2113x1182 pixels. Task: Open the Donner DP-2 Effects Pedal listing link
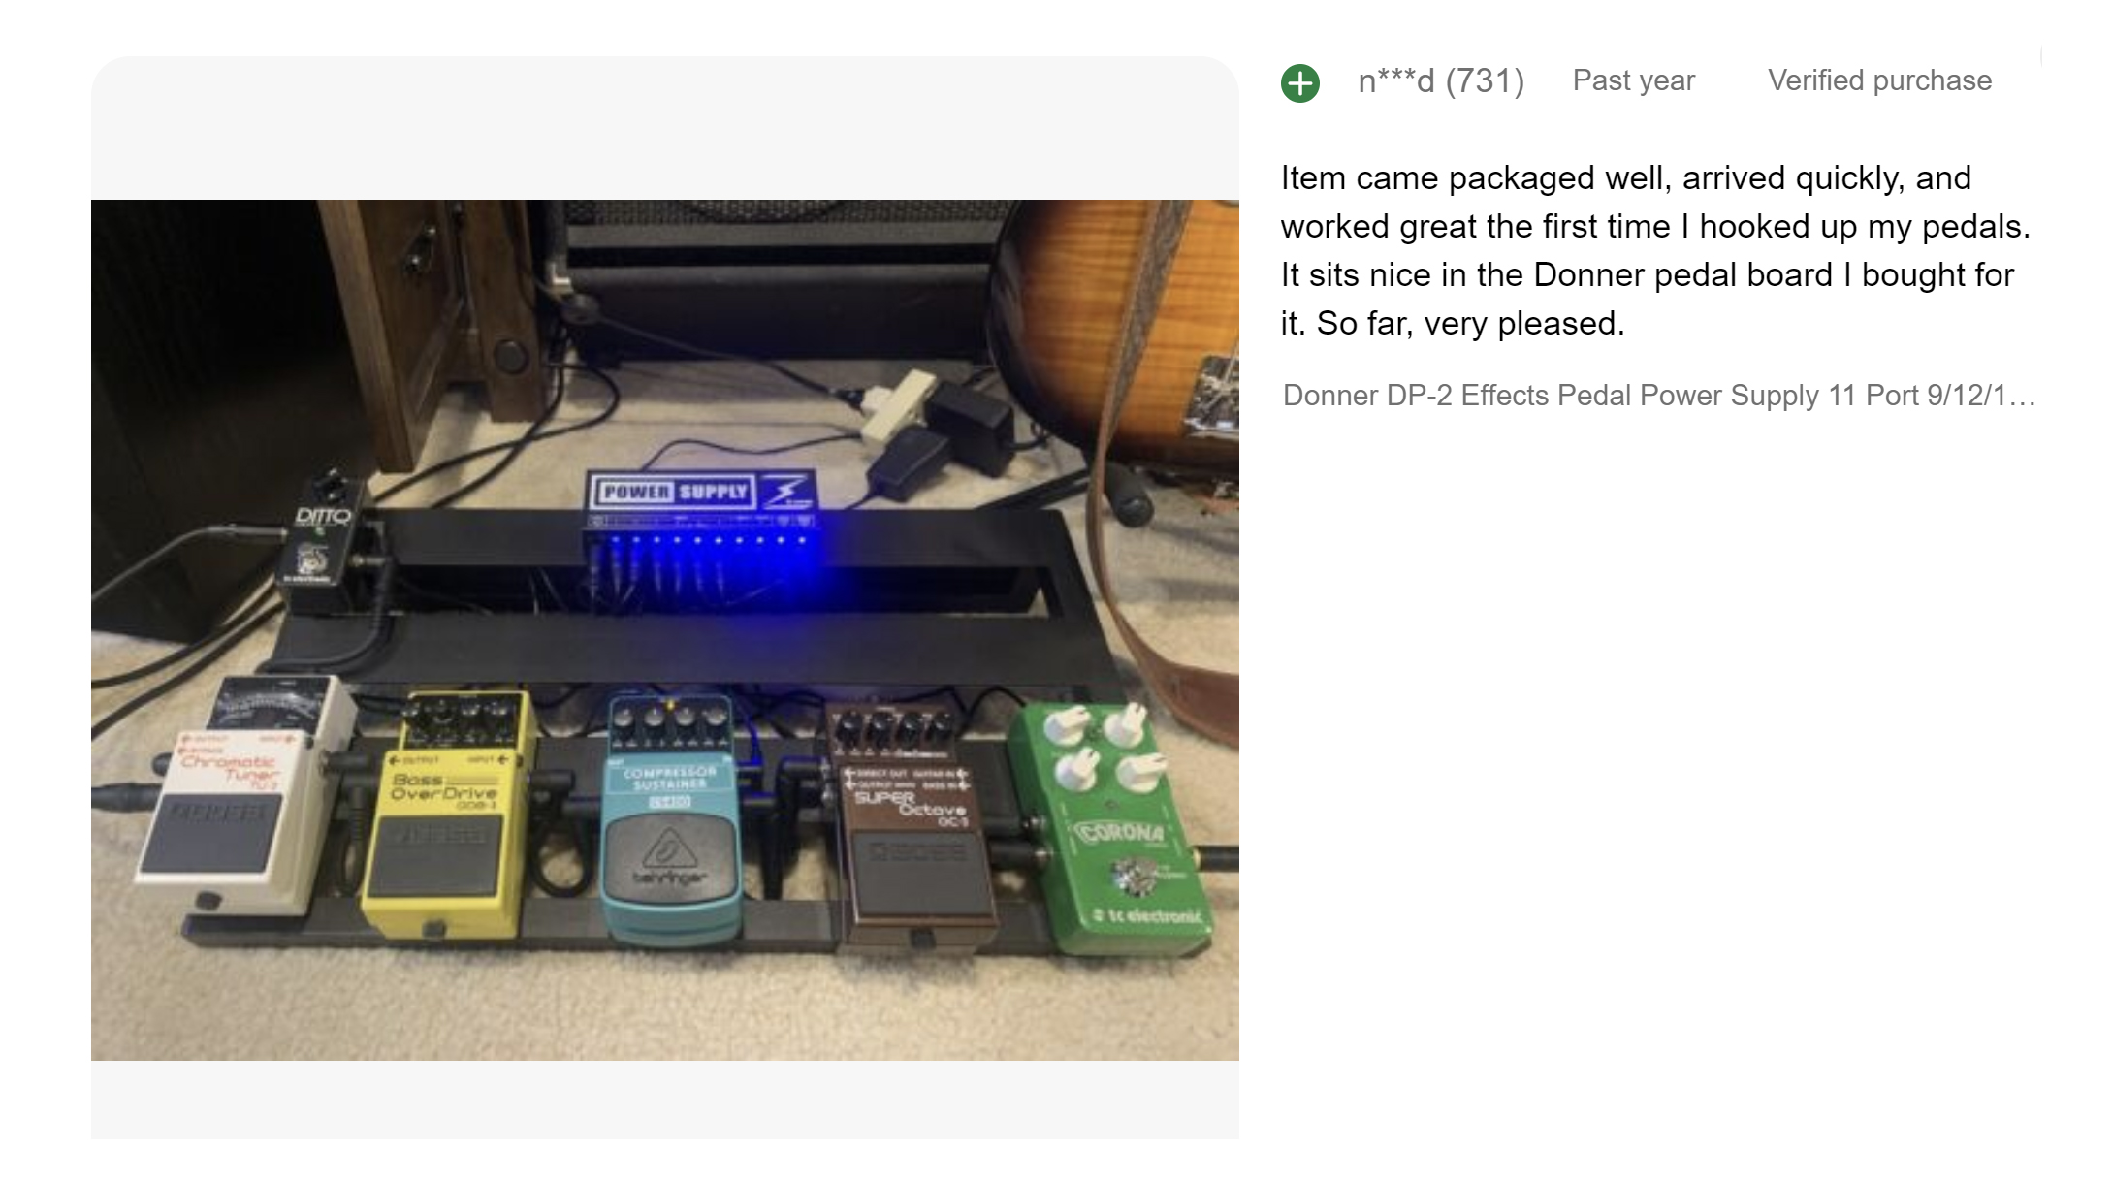pos(1658,396)
